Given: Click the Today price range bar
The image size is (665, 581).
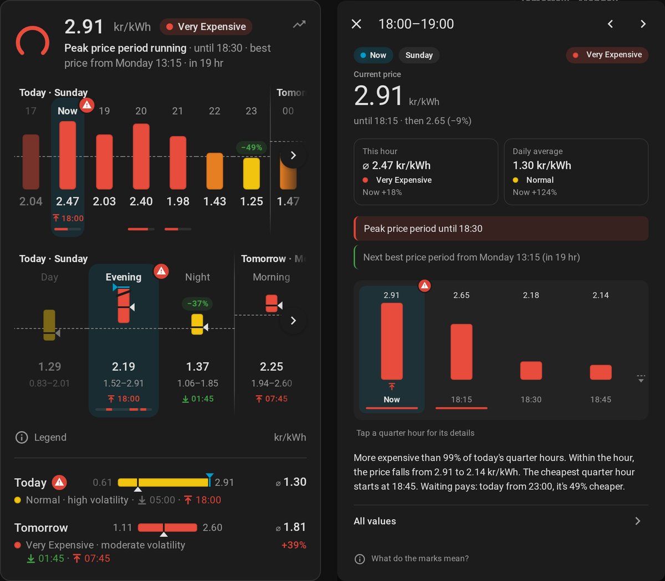Looking at the screenshot, I should (x=163, y=483).
